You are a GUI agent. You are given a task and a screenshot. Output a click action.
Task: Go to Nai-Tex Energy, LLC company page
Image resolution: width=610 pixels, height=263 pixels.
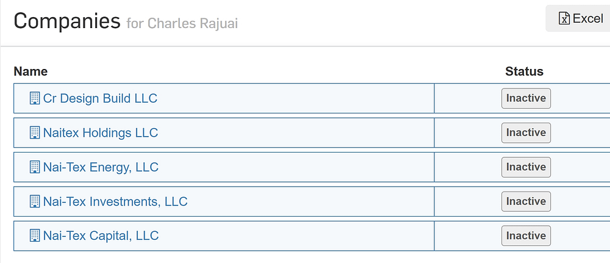click(101, 167)
